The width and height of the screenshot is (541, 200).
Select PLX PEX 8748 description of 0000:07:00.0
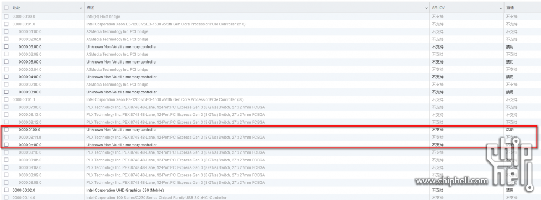click(176, 107)
